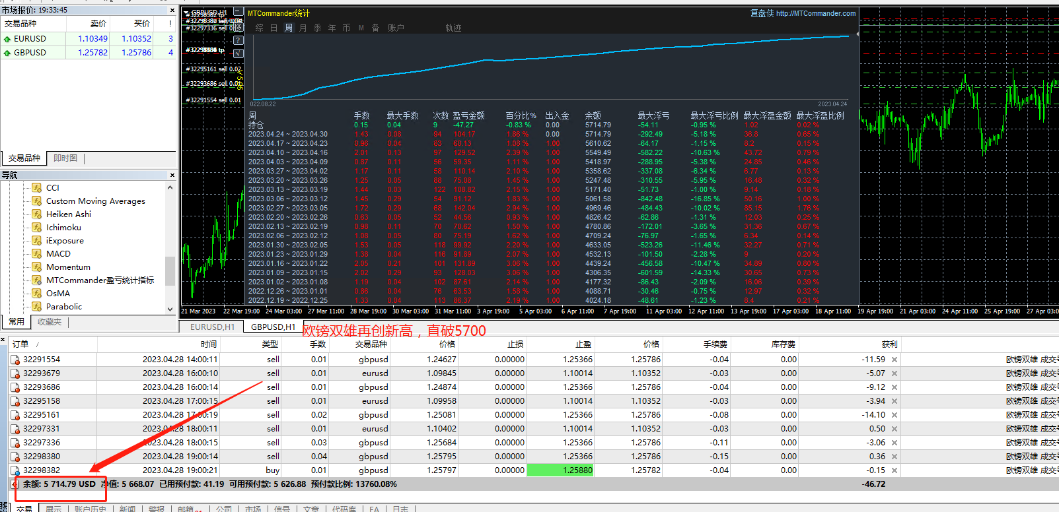The width and height of the screenshot is (1059, 512).
Task: Switch statistics view to 月 (monthly)
Action: click(x=303, y=28)
